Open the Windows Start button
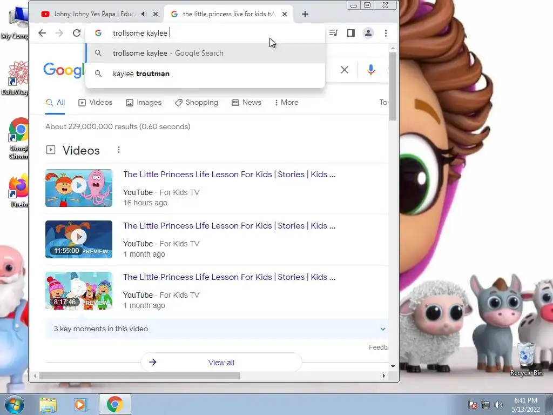The width and height of the screenshot is (553, 415). pyautogui.click(x=14, y=404)
